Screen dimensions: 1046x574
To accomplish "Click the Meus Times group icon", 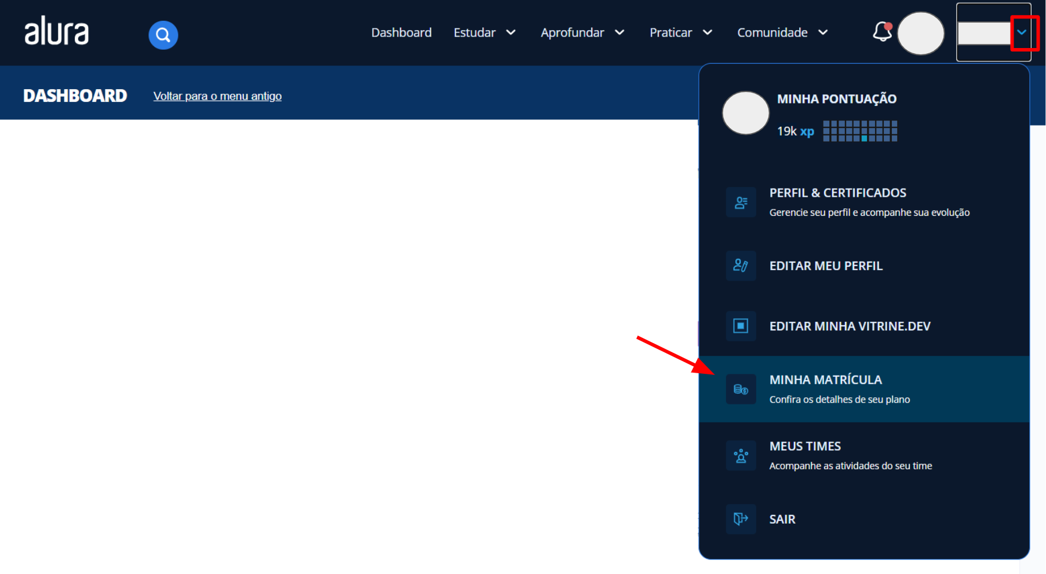I will point(741,456).
